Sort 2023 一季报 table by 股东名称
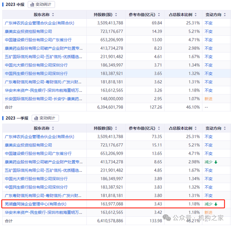The image size is (231, 227). (53, 128)
